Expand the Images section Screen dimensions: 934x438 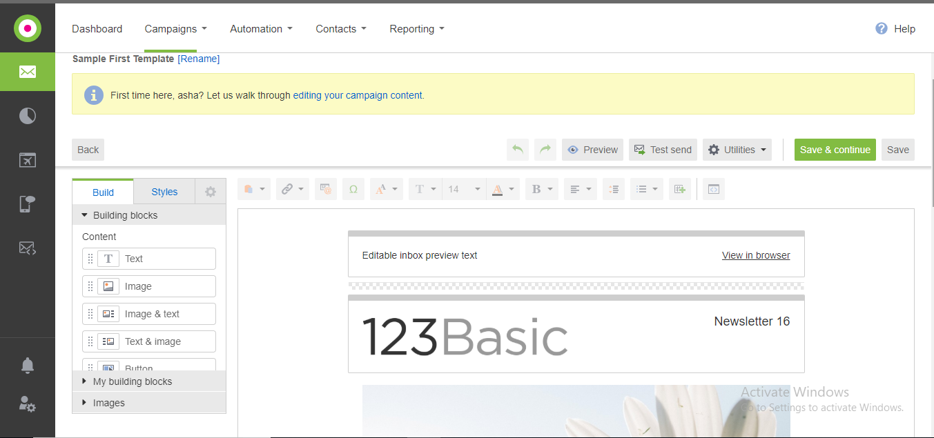(108, 403)
